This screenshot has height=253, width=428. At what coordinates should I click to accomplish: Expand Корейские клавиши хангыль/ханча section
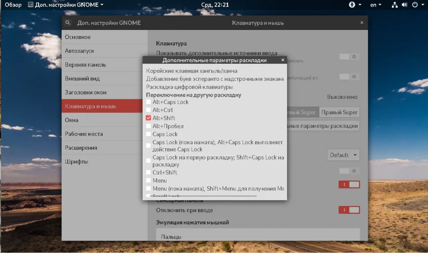click(192, 71)
